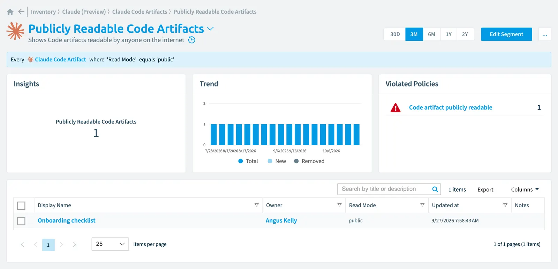Open the items per page selector

(110, 244)
